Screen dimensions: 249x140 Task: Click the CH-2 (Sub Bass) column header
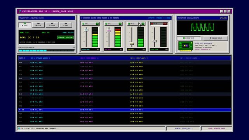(89, 58)
